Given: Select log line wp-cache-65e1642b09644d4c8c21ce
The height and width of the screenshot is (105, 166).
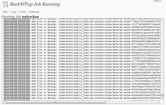Looking at the screenshot, I should pyautogui.click(x=82, y=50).
